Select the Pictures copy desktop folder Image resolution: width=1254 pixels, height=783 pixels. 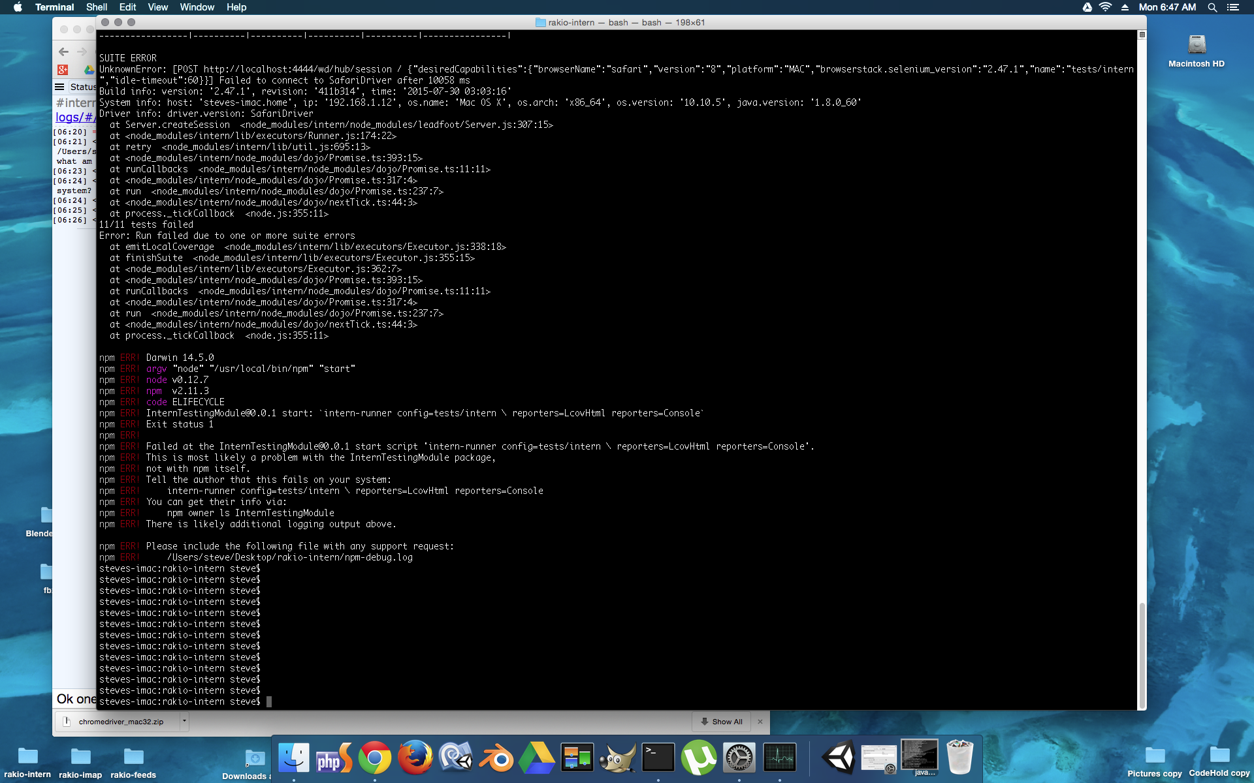click(x=1155, y=762)
